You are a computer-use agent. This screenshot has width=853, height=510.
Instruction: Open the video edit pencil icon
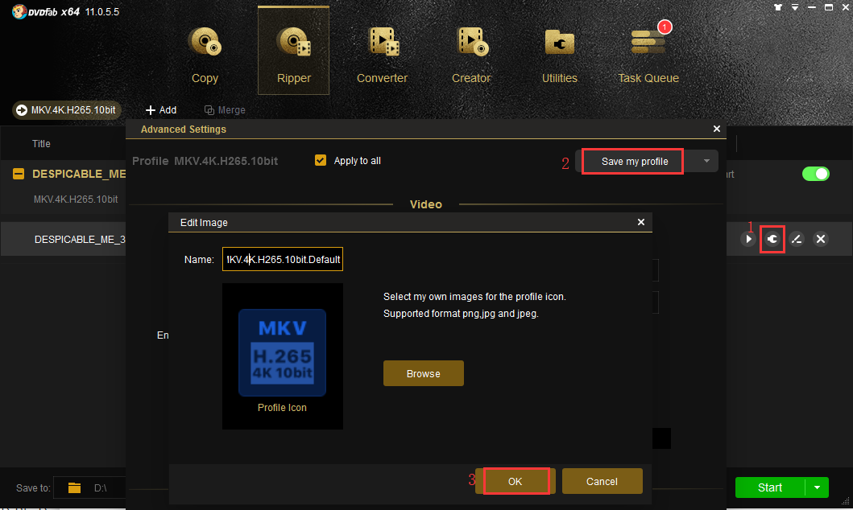point(797,239)
